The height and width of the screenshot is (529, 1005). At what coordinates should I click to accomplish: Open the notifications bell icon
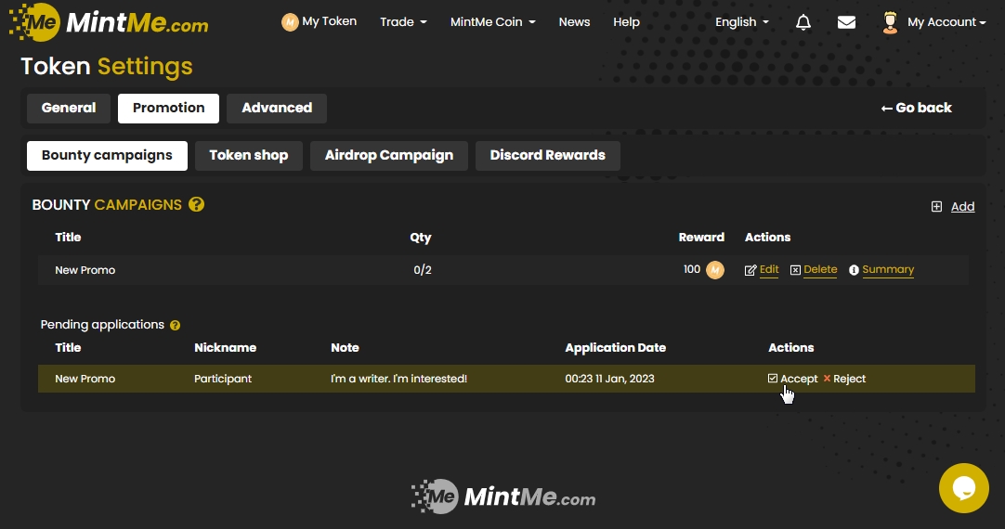(803, 22)
